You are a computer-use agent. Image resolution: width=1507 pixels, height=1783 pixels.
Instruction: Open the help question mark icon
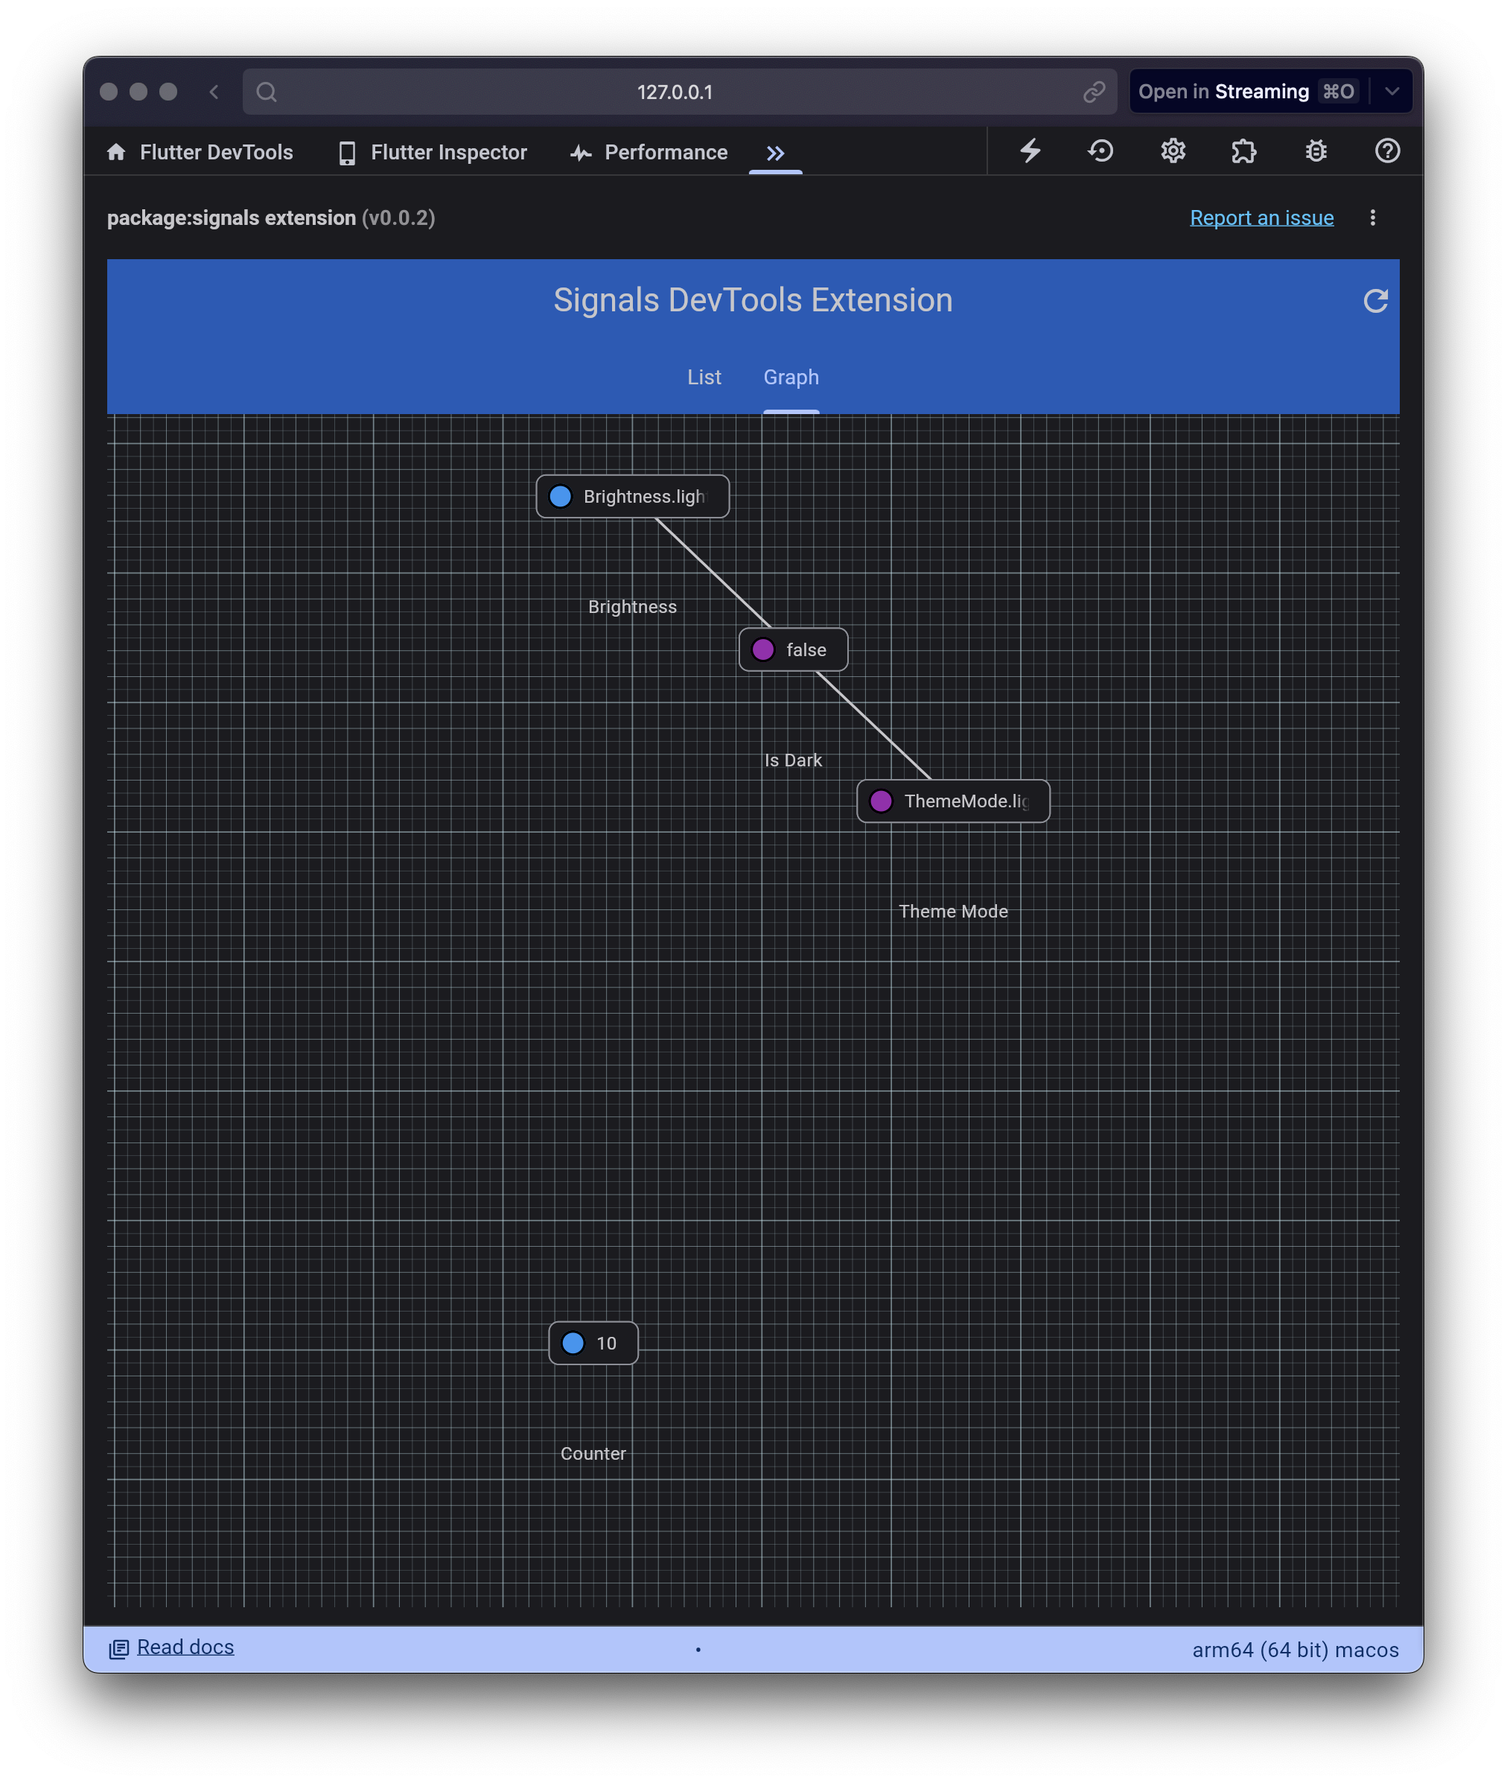tap(1386, 151)
